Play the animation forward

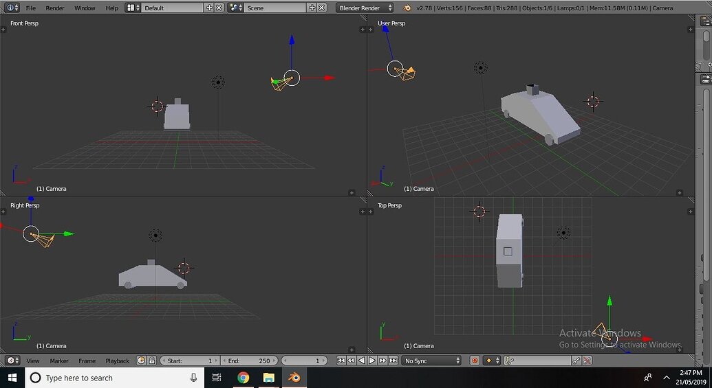click(x=372, y=361)
